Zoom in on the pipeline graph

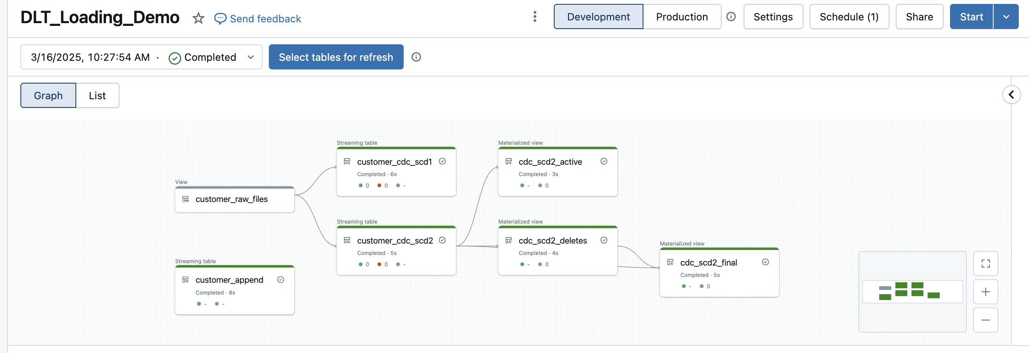pos(985,292)
